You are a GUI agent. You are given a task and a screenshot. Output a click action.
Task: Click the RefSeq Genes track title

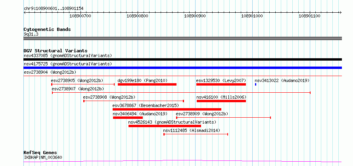[x=40, y=153]
